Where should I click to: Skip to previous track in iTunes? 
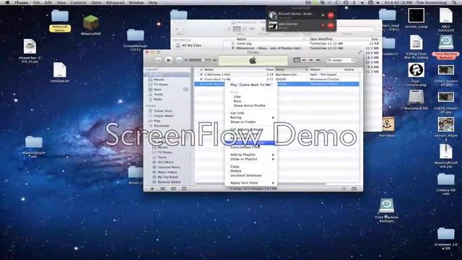point(158,60)
